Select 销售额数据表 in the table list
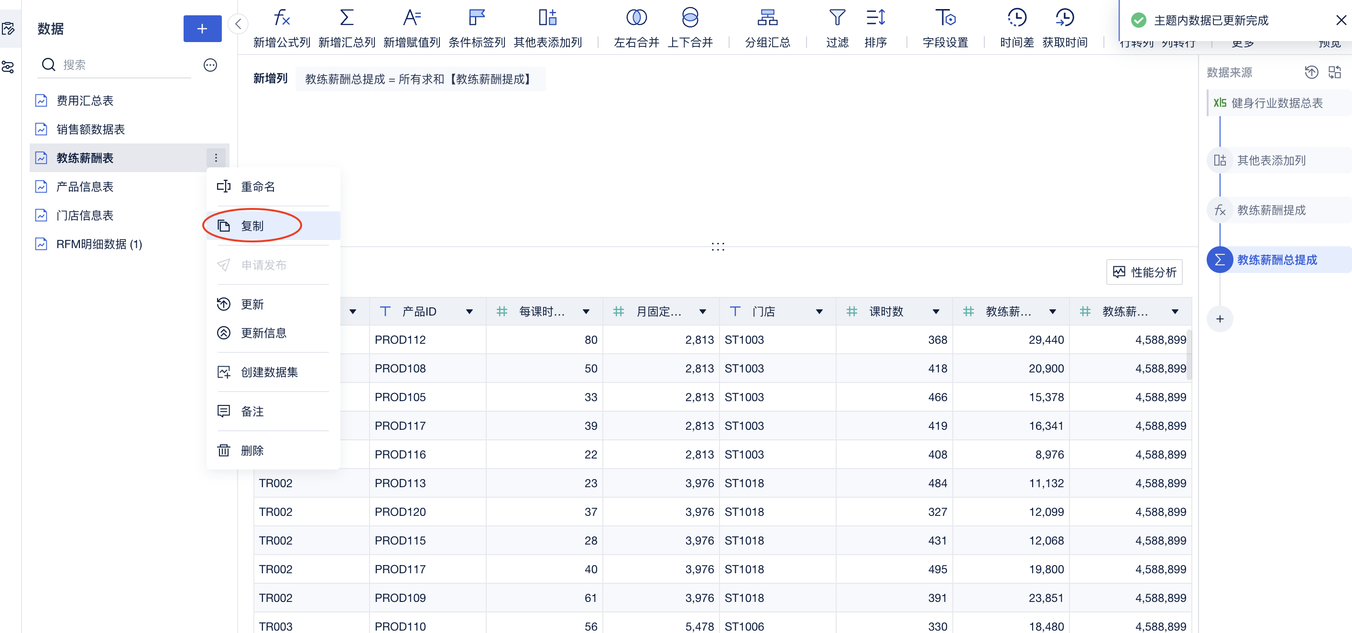 coord(91,129)
